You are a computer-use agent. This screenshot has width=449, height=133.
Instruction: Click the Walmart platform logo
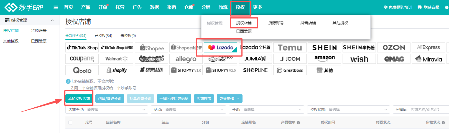(117, 58)
